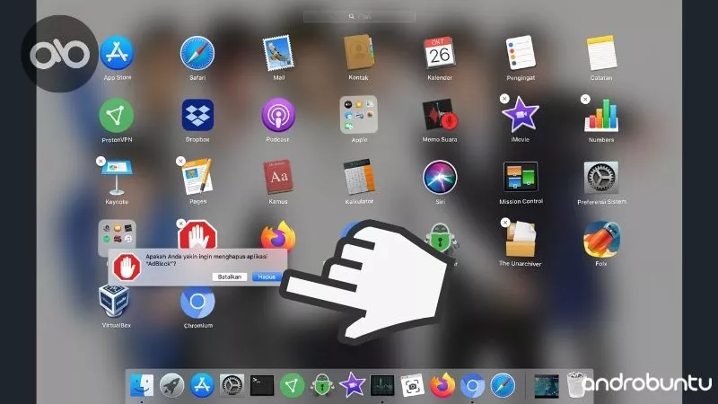Open the Apple apps folder
Image resolution: width=718 pixels, height=404 pixels.
(x=358, y=115)
